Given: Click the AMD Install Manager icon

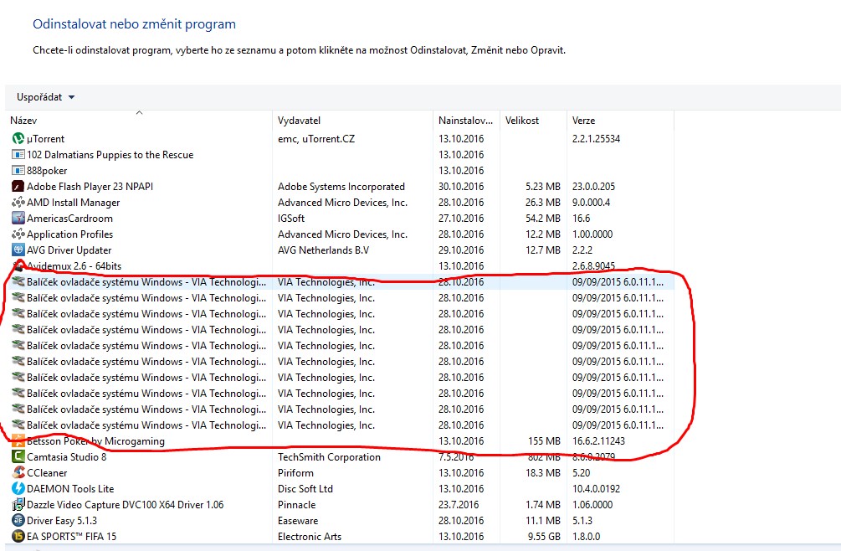Looking at the screenshot, I should pyautogui.click(x=18, y=203).
